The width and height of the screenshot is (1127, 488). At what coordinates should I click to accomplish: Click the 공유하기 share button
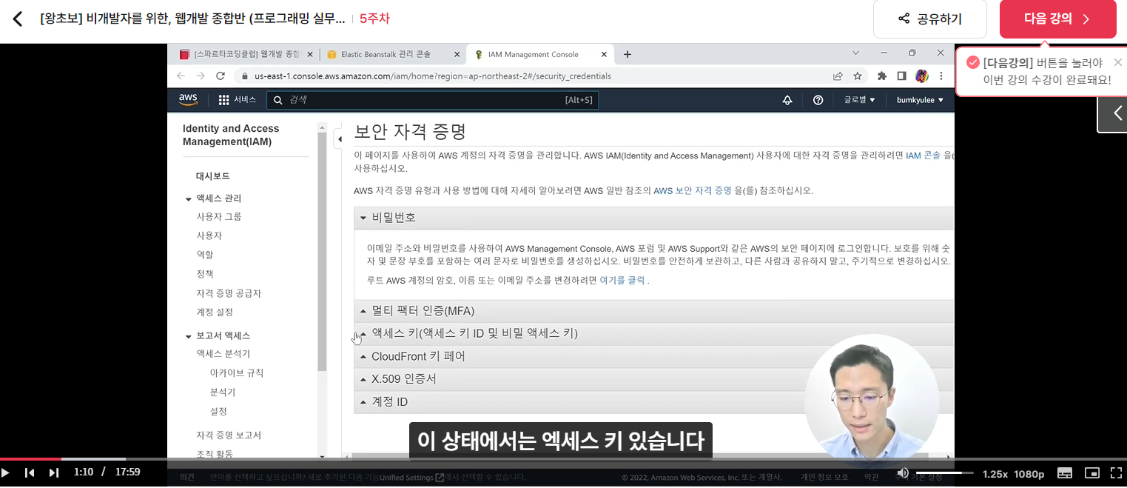[x=929, y=19]
